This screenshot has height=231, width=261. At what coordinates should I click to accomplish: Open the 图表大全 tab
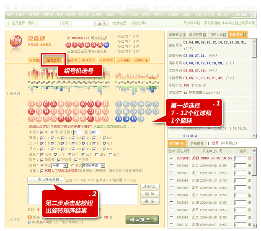pos(218,35)
